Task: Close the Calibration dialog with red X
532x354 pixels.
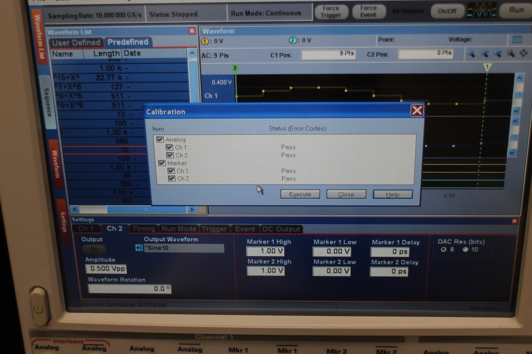Action: coord(417,111)
